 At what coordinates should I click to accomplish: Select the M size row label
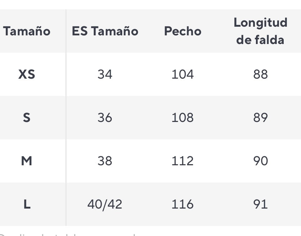[x=27, y=161]
